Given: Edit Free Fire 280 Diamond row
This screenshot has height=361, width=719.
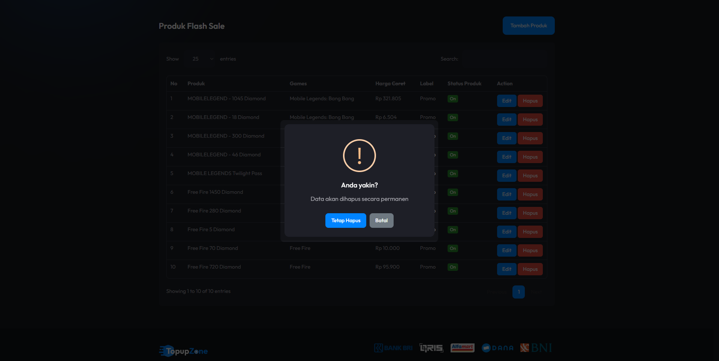Looking at the screenshot, I should click(x=506, y=213).
